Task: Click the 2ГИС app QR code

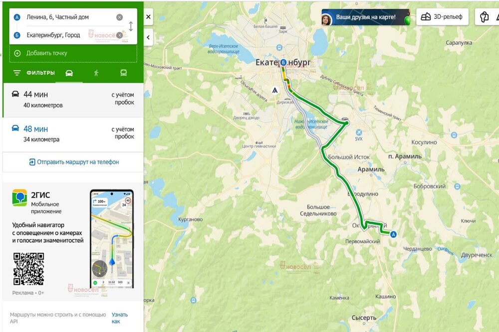Action: pyautogui.click(x=28, y=269)
